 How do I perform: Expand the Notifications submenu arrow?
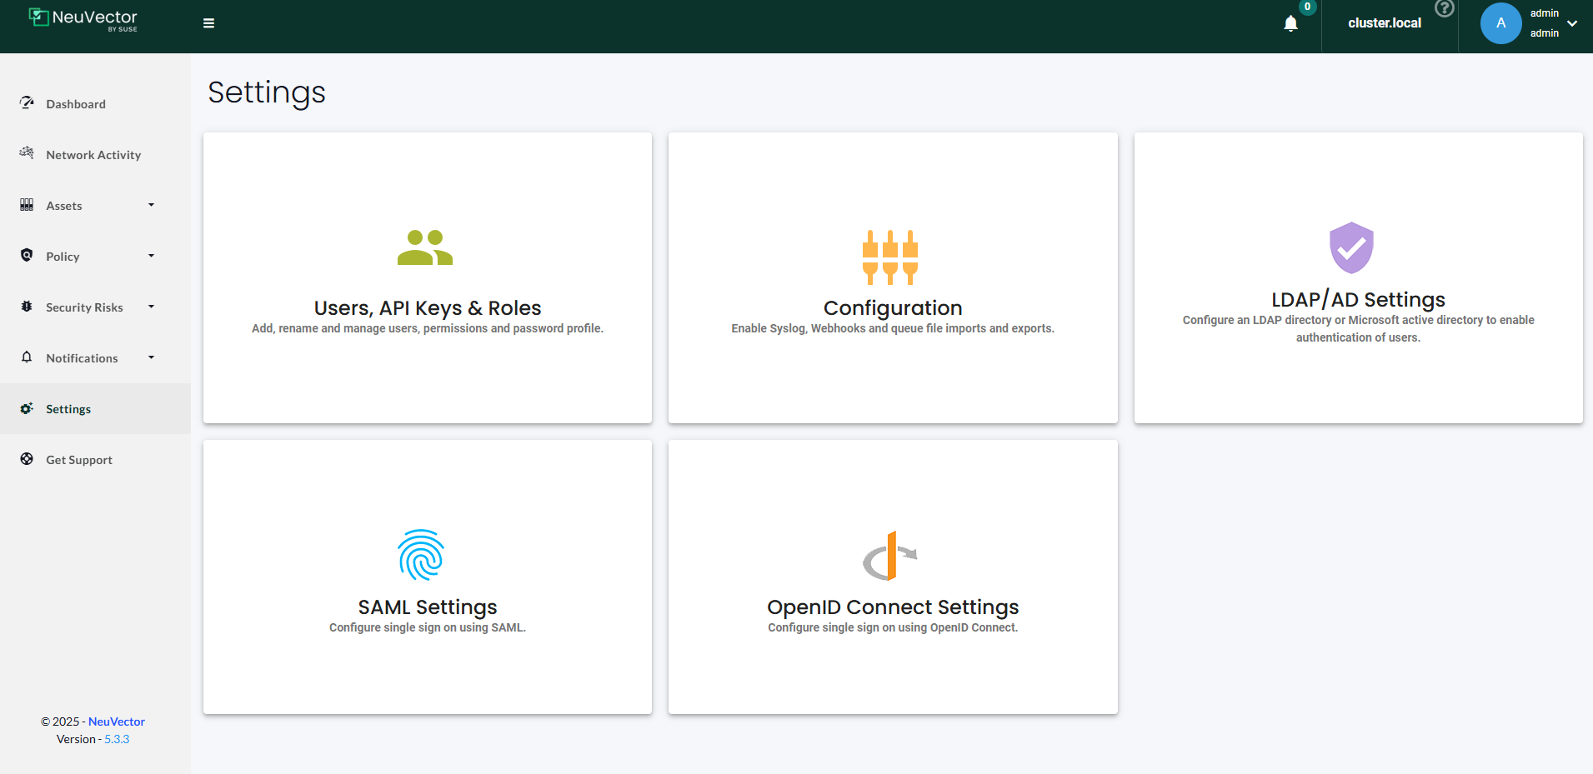click(151, 357)
